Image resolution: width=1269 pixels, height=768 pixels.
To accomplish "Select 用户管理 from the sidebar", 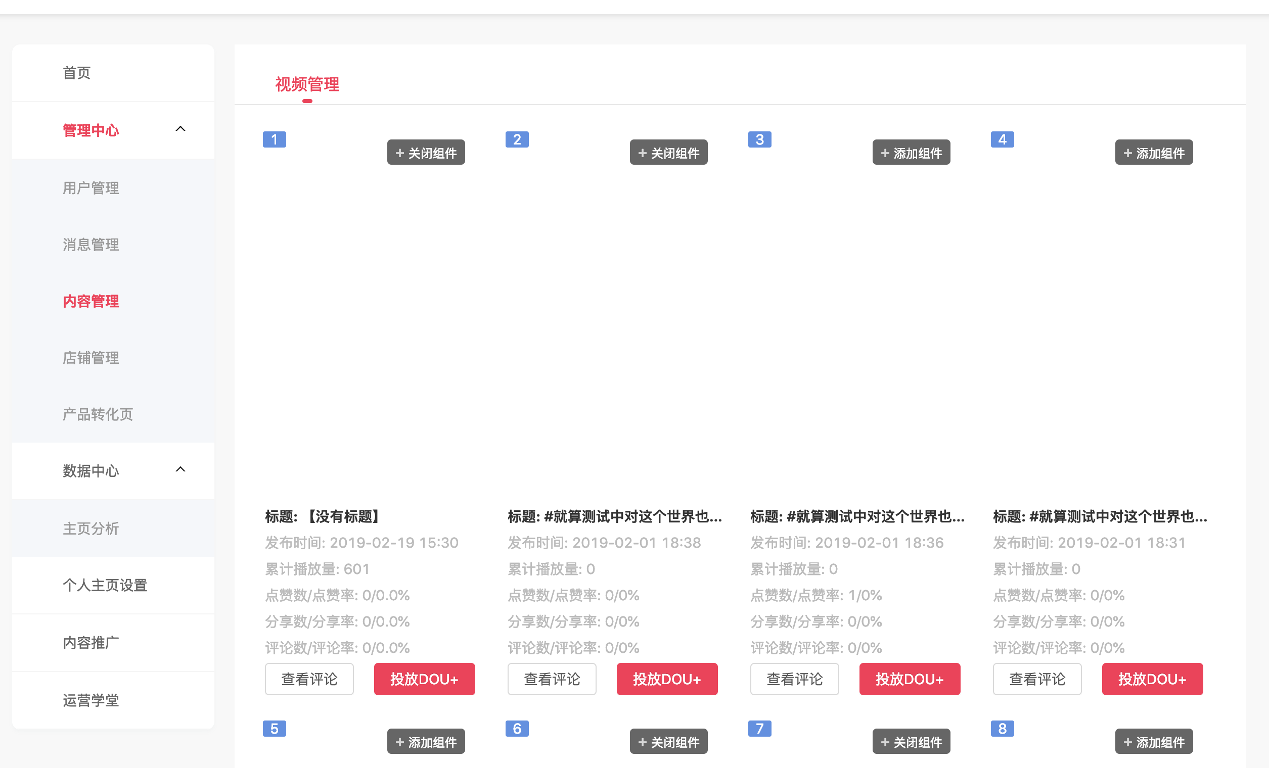I will pos(90,187).
